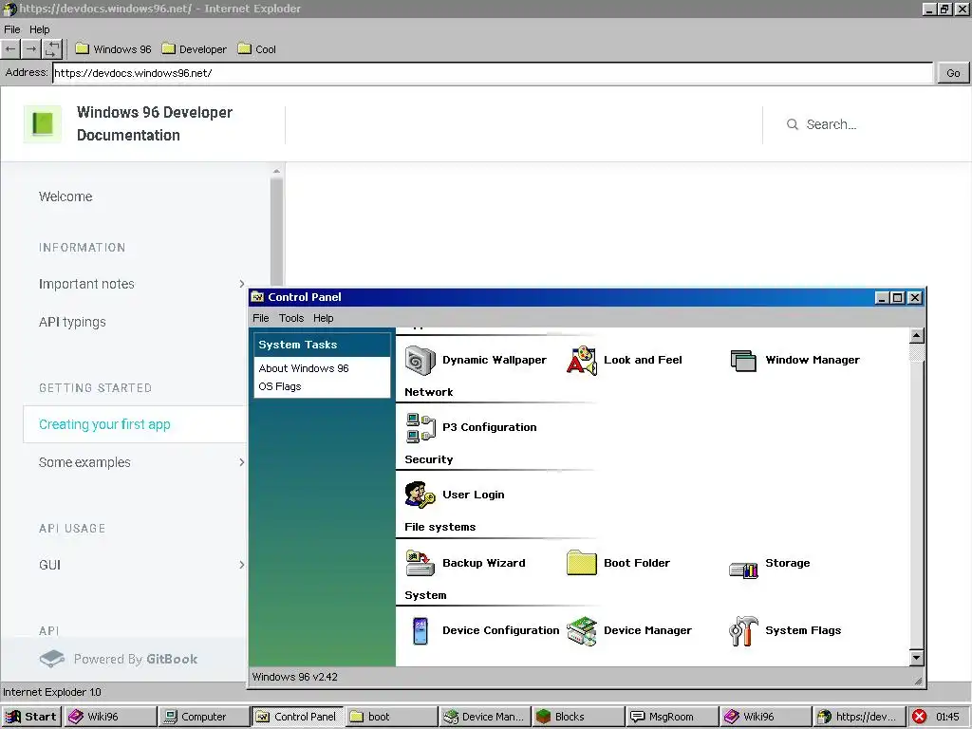This screenshot has height=729, width=972.
Task: Open the OS Flags task link
Action: click(x=280, y=386)
